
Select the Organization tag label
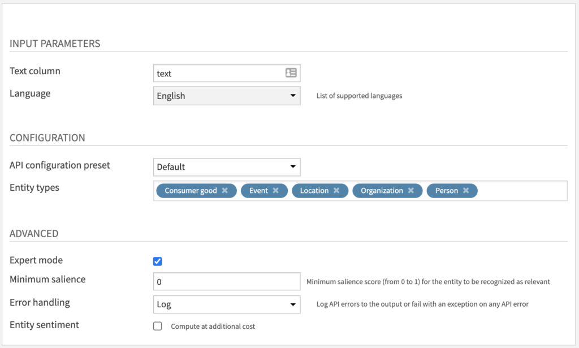point(382,191)
